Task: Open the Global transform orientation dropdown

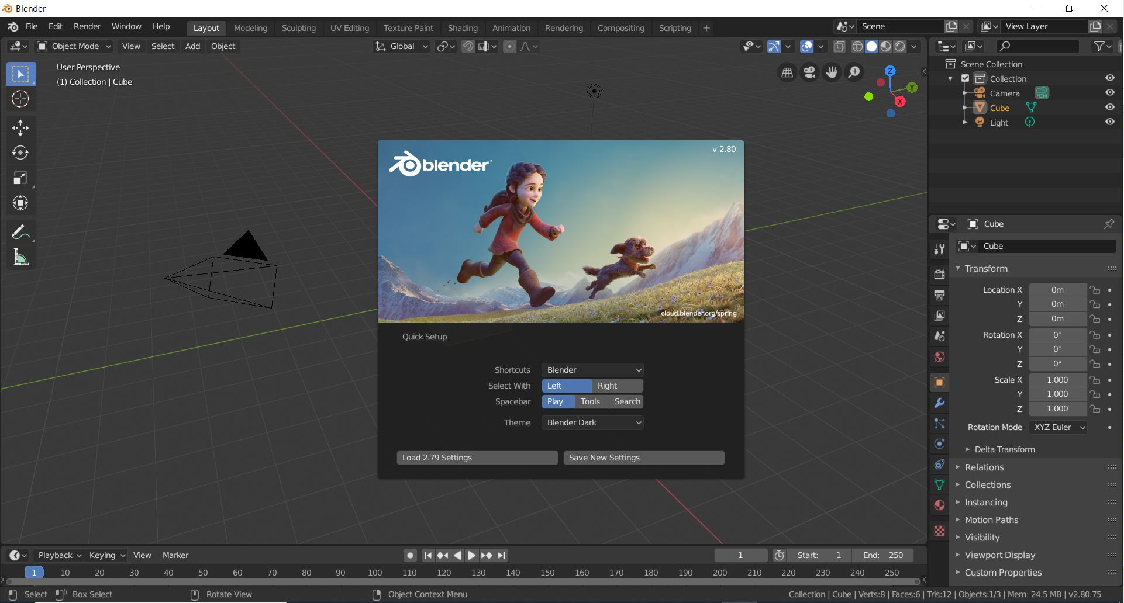Action: [x=402, y=46]
